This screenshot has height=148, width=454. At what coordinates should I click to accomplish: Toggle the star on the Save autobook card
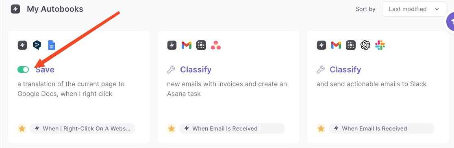tap(22, 128)
